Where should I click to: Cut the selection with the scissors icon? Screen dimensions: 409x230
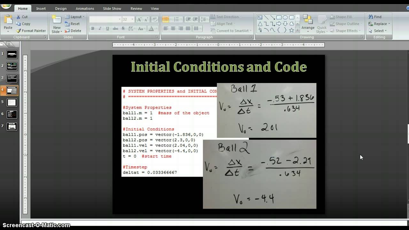(19, 17)
